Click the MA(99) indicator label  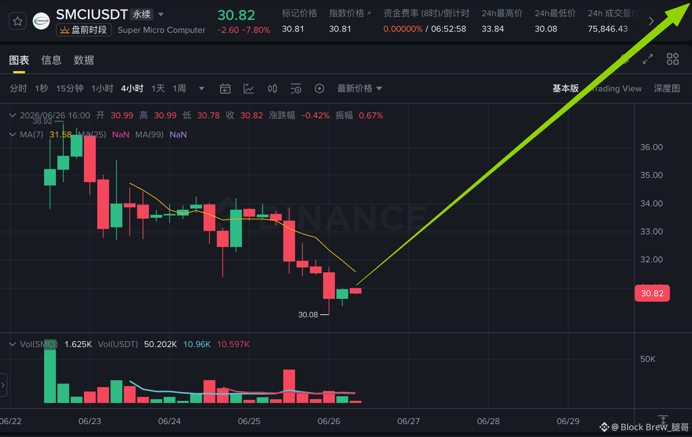tap(149, 134)
